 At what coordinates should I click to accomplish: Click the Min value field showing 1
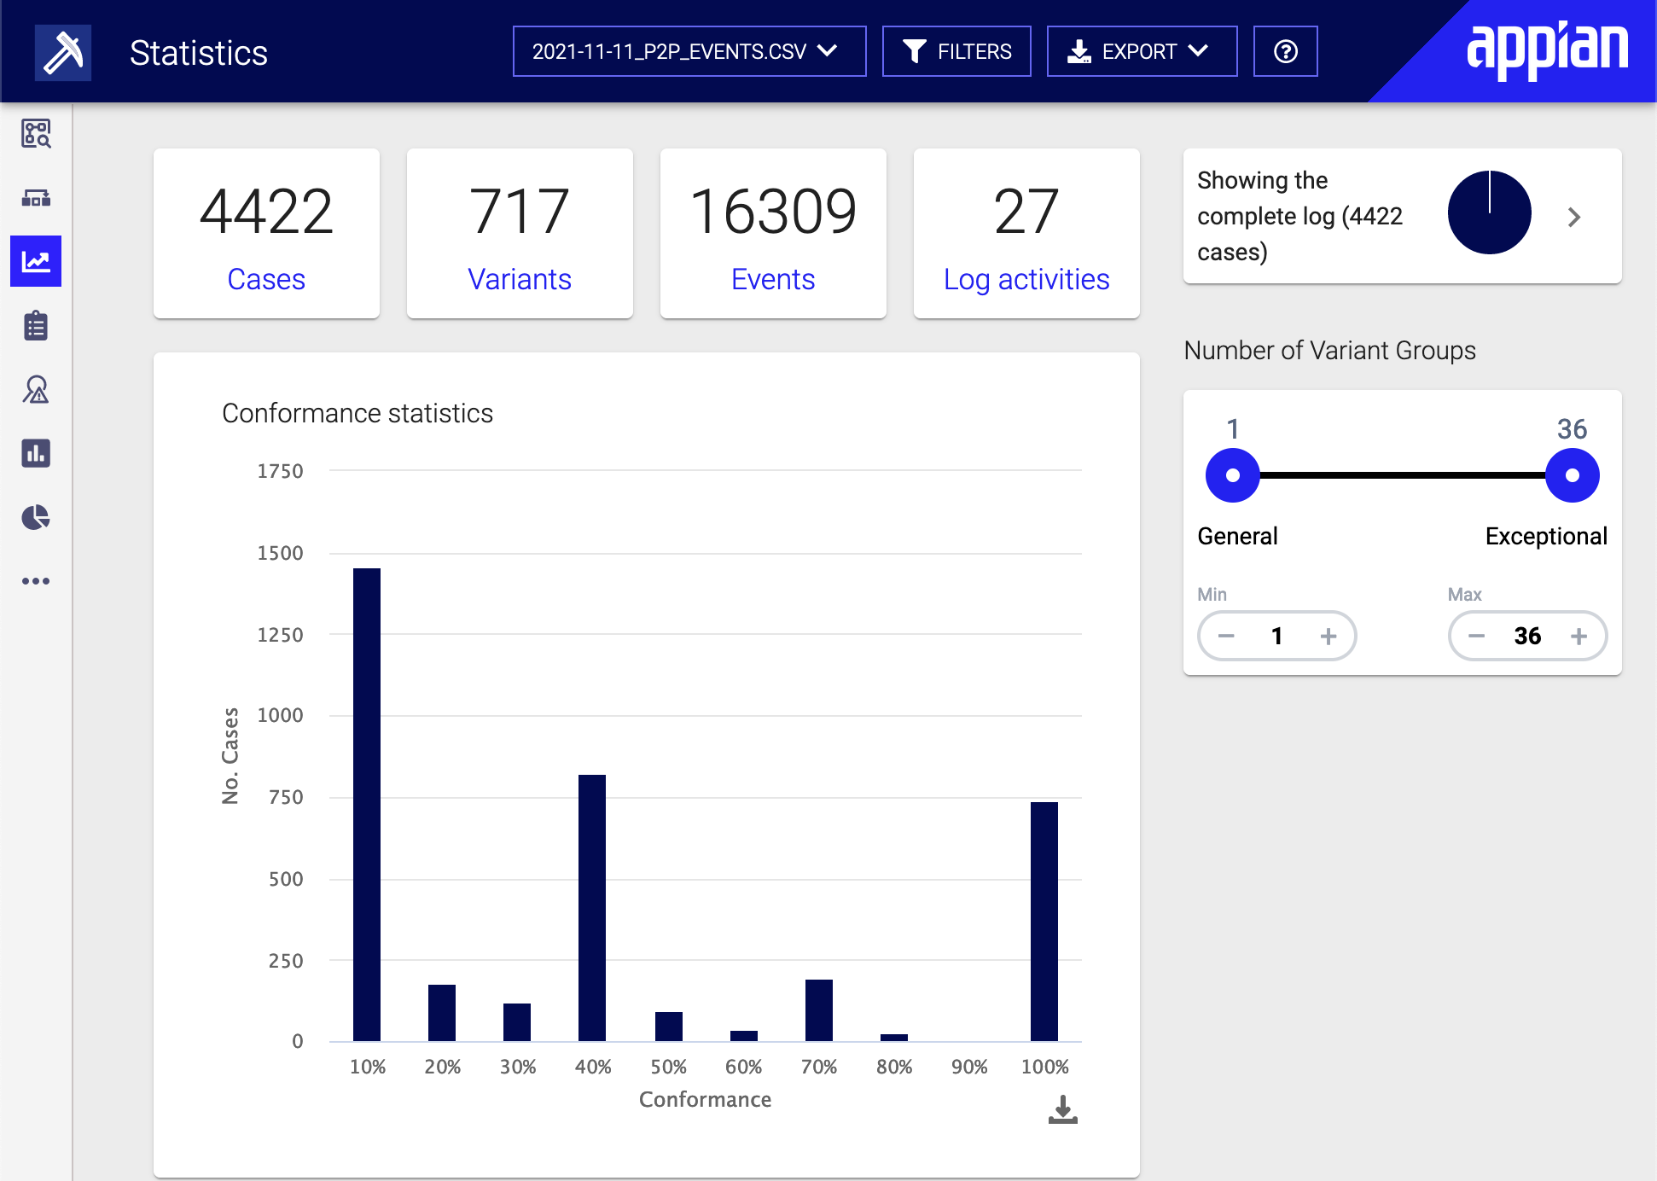click(x=1277, y=636)
